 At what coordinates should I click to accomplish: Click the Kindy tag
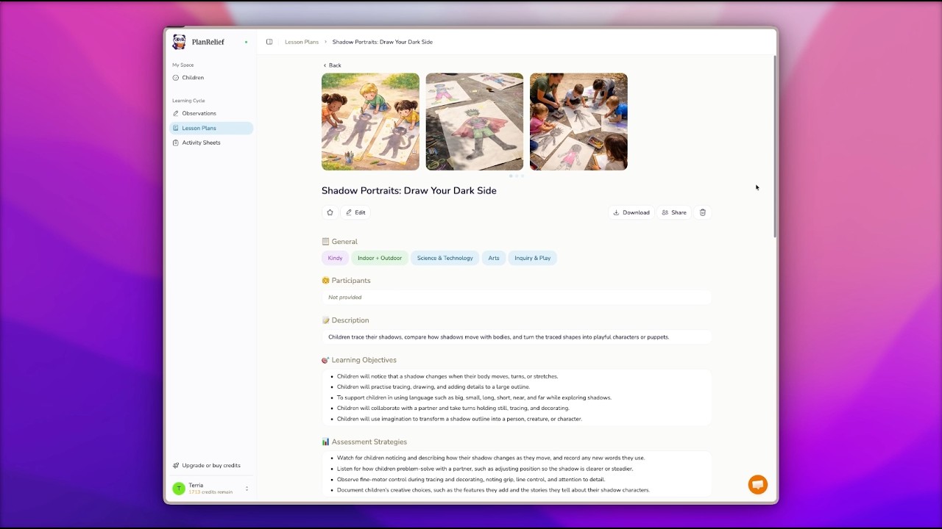335,258
